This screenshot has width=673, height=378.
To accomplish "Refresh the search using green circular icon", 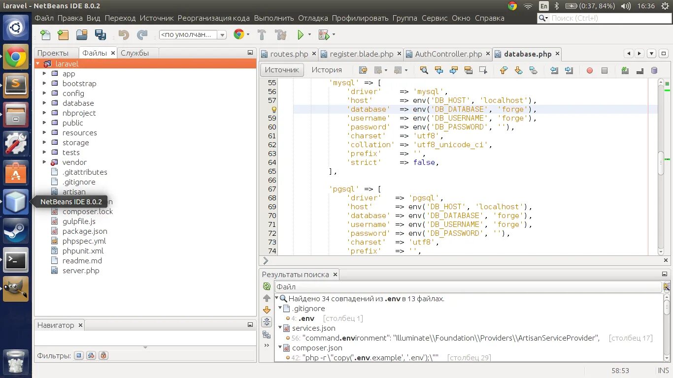I will click(267, 286).
